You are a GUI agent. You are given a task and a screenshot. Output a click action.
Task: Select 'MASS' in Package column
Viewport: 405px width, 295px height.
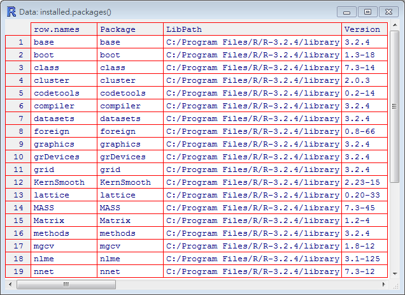(x=130, y=208)
